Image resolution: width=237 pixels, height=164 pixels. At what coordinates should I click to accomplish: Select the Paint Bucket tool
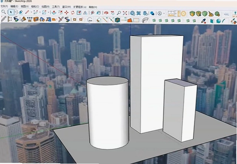click(99, 13)
